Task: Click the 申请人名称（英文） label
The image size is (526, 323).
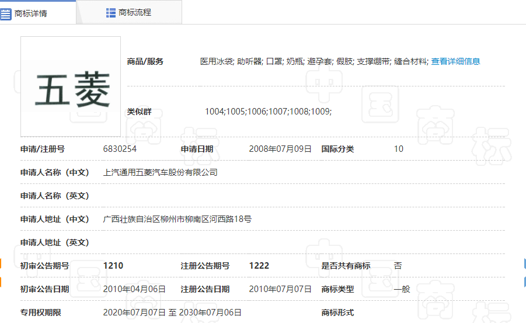Action: [54, 196]
